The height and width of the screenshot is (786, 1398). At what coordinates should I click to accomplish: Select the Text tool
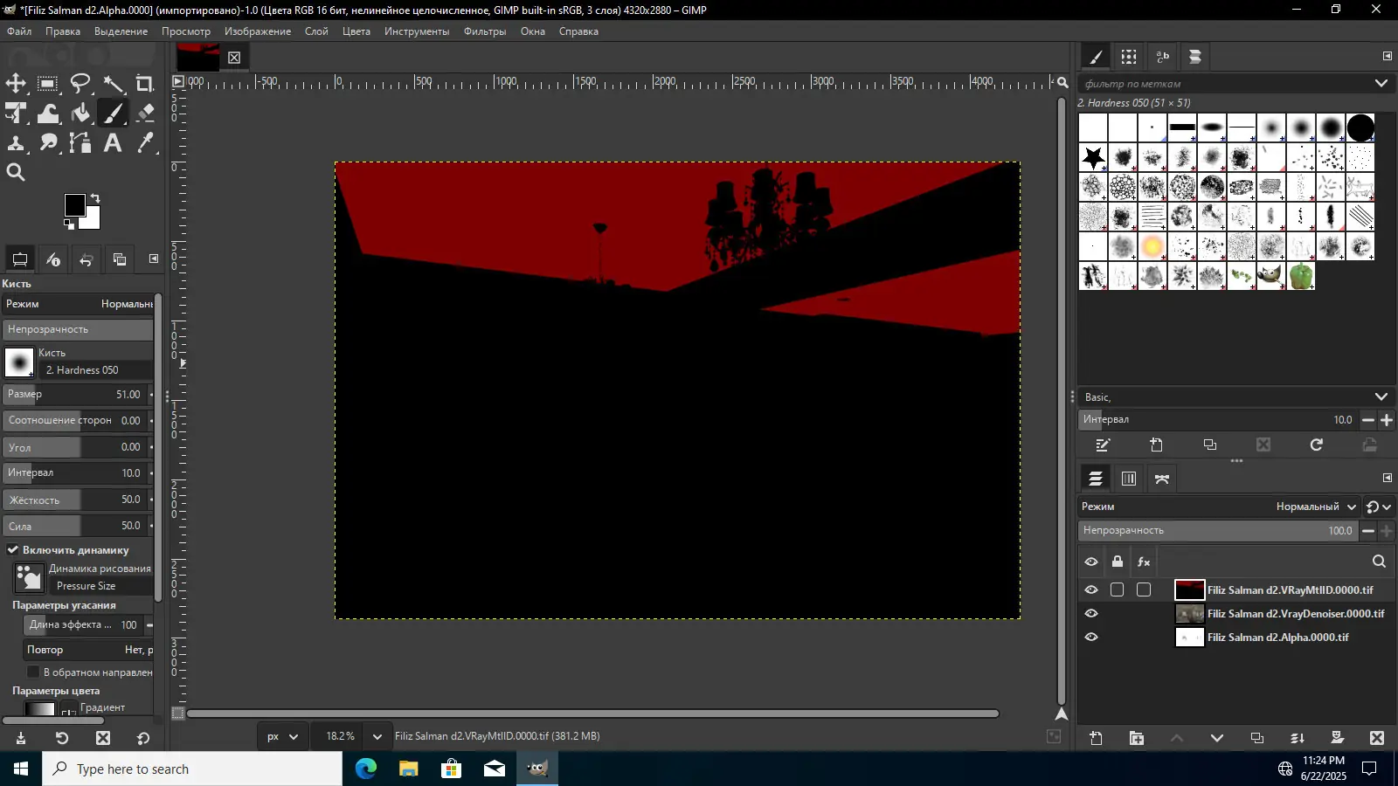113,143
